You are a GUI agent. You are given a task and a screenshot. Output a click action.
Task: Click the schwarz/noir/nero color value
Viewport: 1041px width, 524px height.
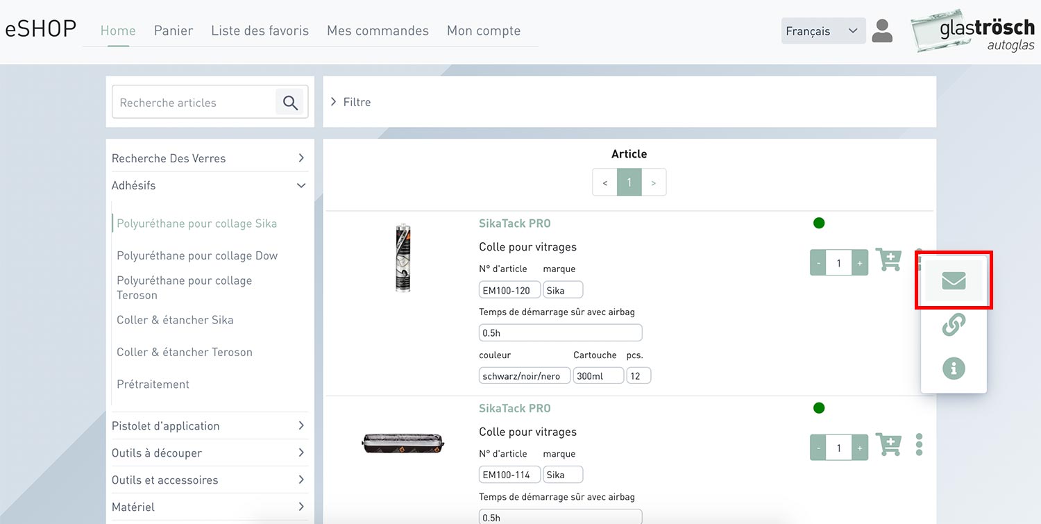[x=525, y=375]
